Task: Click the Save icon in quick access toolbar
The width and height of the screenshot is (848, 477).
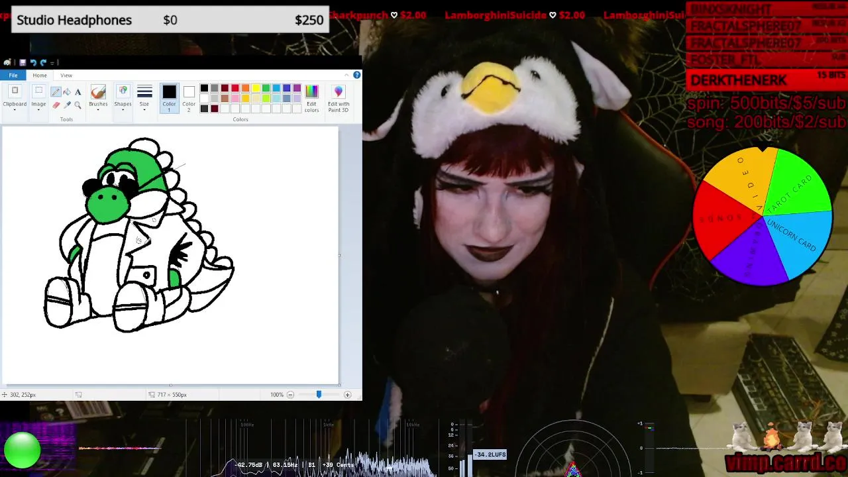Action: (23, 63)
